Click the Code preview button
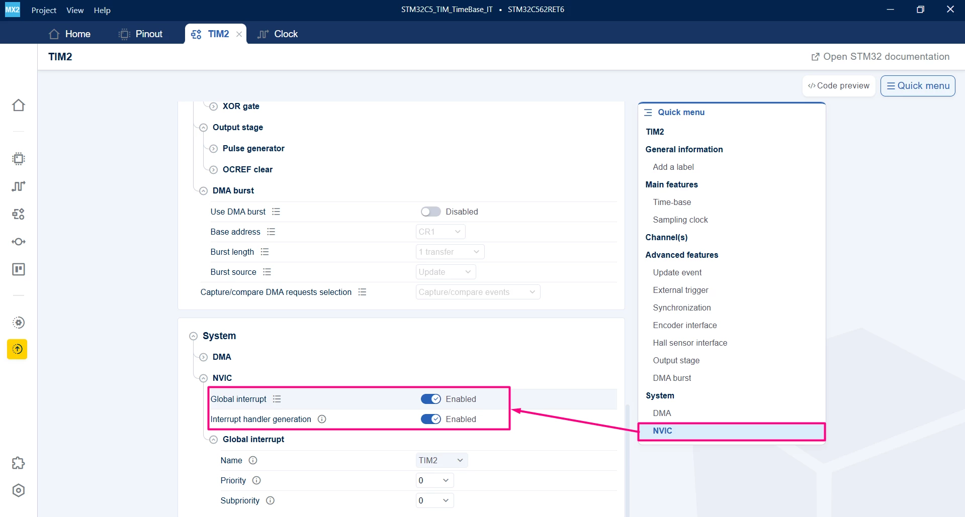 pos(839,85)
